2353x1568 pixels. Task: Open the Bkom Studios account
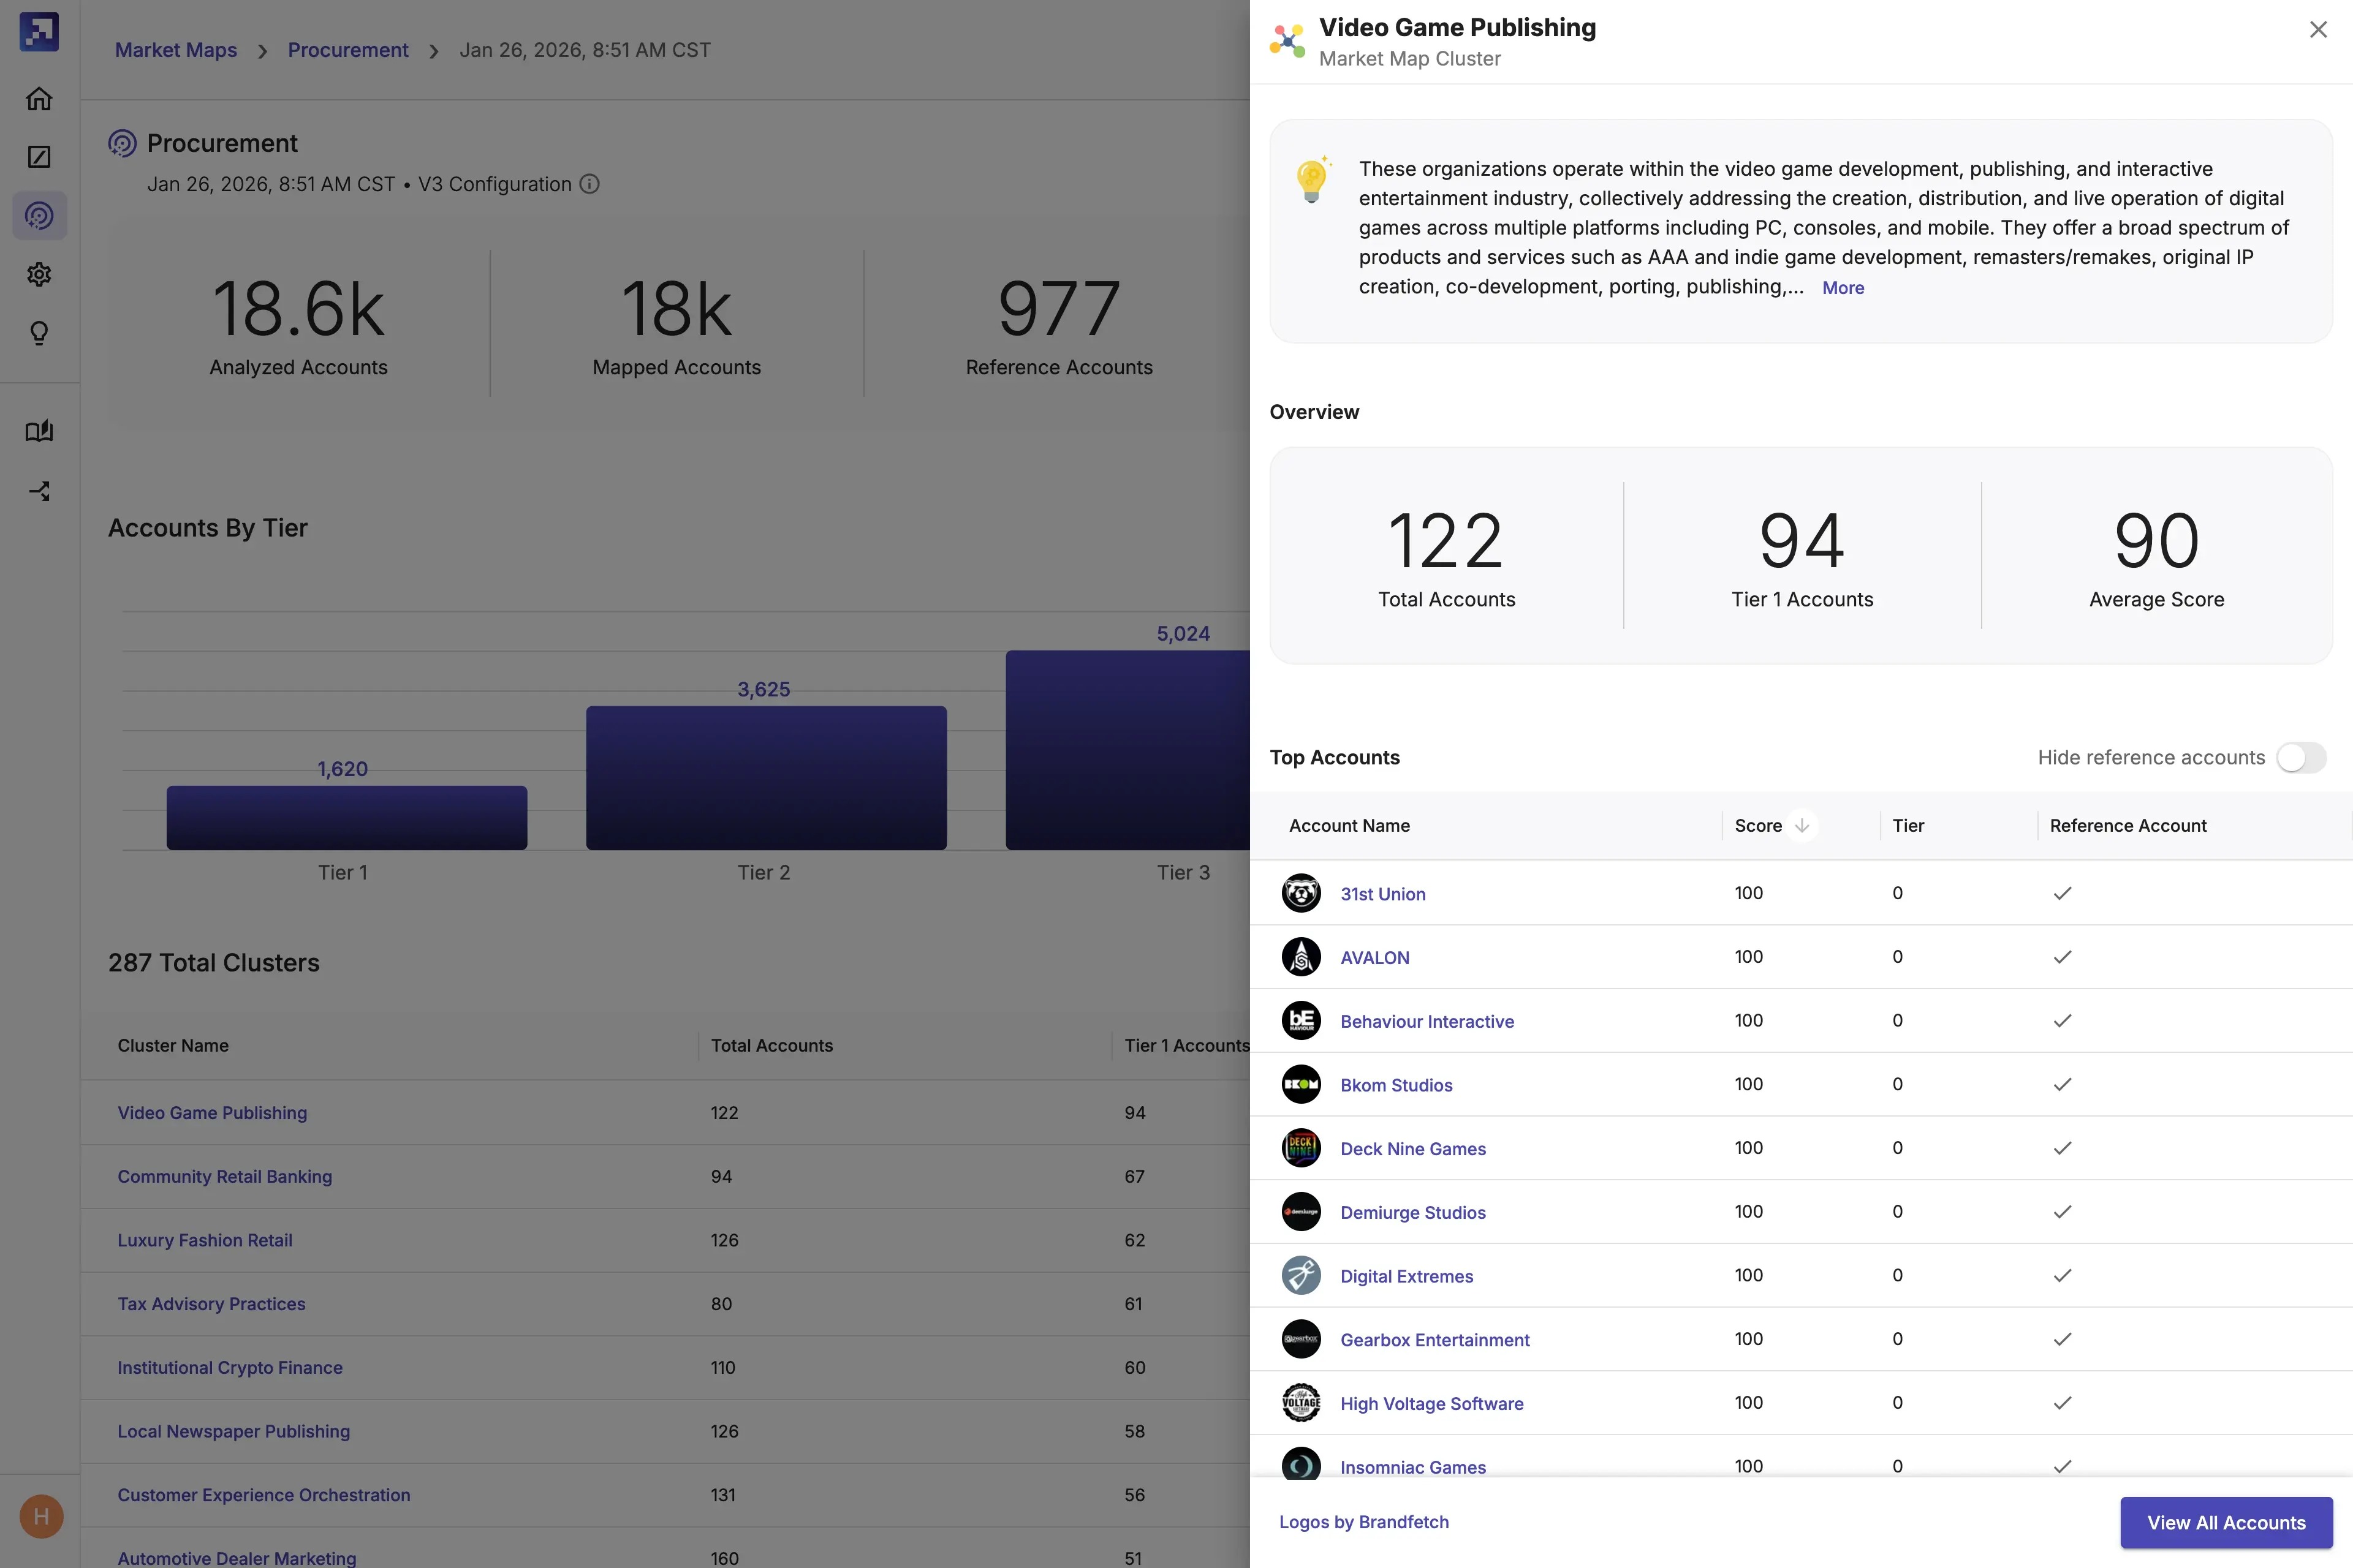(x=1396, y=1085)
